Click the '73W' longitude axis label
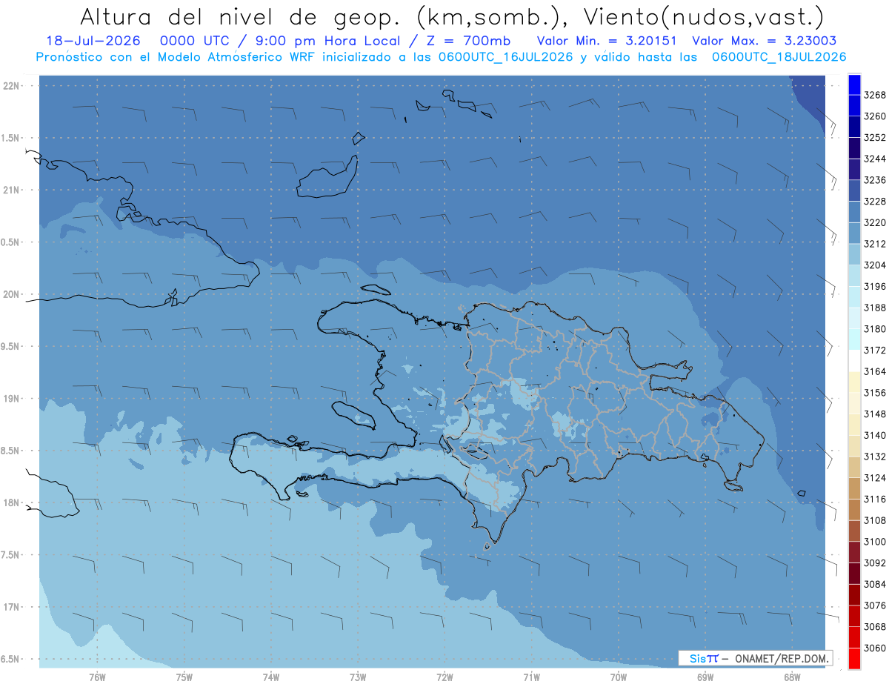 (x=358, y=677)
